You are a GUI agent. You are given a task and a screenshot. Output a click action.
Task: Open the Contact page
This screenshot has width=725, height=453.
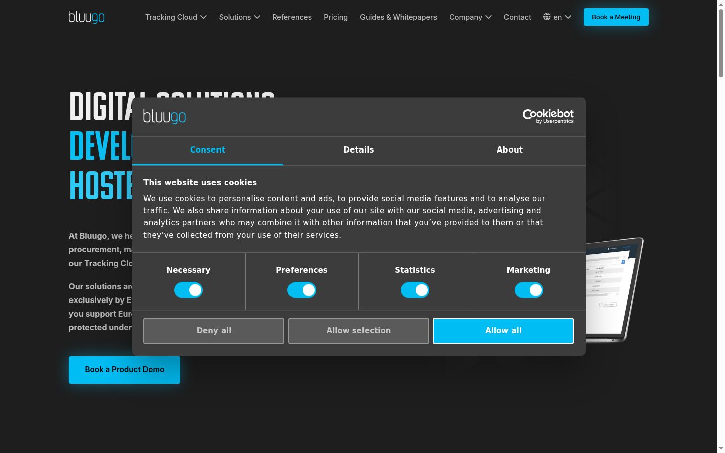pos(518,17)
